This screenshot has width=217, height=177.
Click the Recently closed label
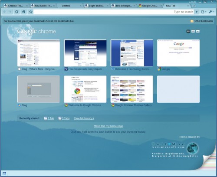29,118
